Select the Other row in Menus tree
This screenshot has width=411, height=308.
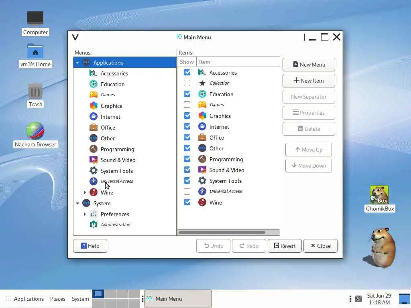click(x=125, y=138)
